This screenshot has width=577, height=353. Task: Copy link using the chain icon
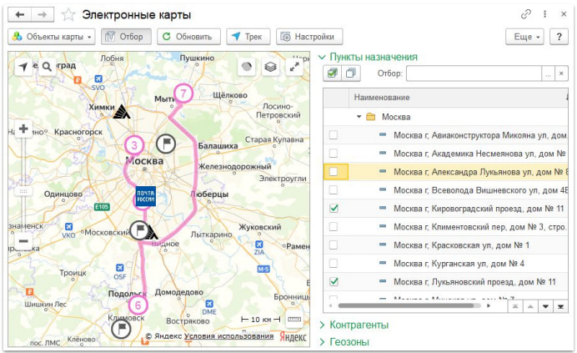point(526,14)
